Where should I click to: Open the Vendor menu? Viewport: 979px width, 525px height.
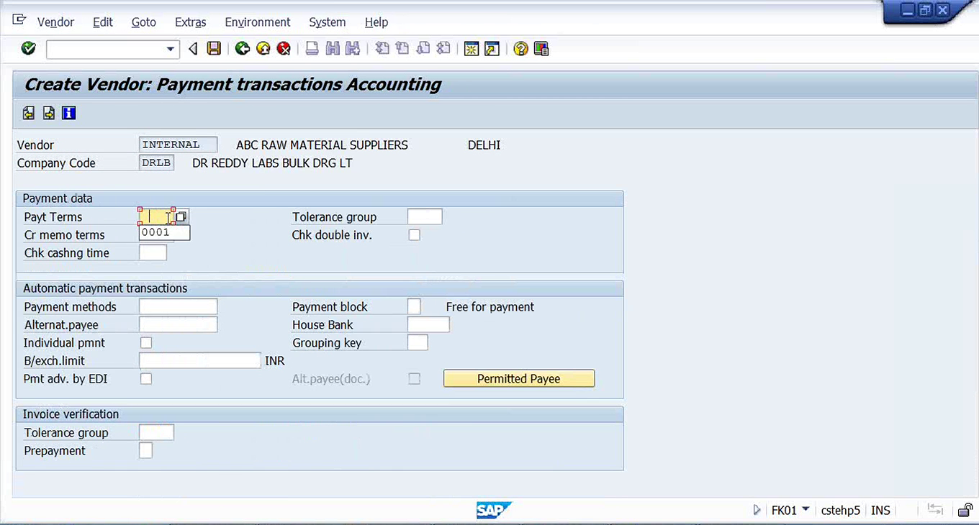point(55,22)
